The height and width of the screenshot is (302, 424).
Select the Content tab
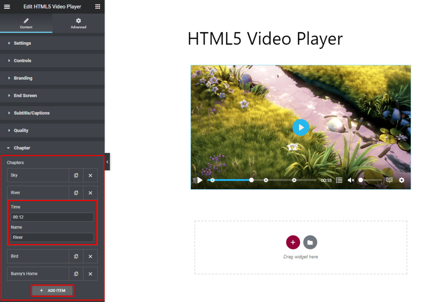[26, 23]
